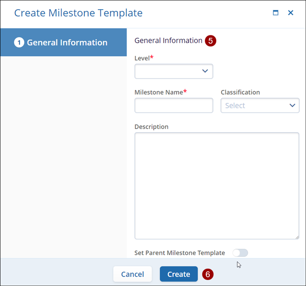The image size is (306, 286).
Task: Click the chevron arrow in Level field
Action: tap(205, 71)
